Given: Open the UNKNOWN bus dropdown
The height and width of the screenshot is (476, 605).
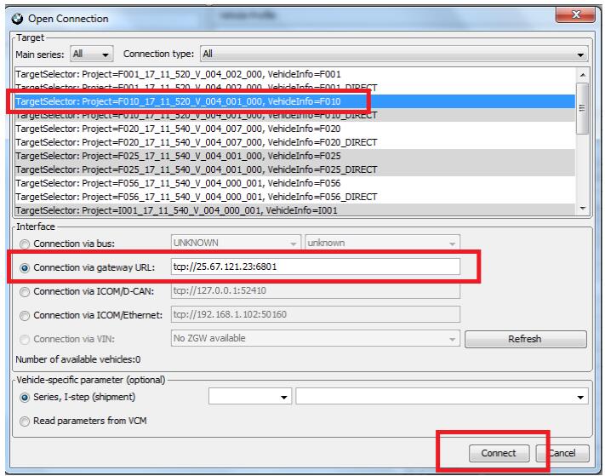Looking at the screenshot, I should (x=236, y=244).
